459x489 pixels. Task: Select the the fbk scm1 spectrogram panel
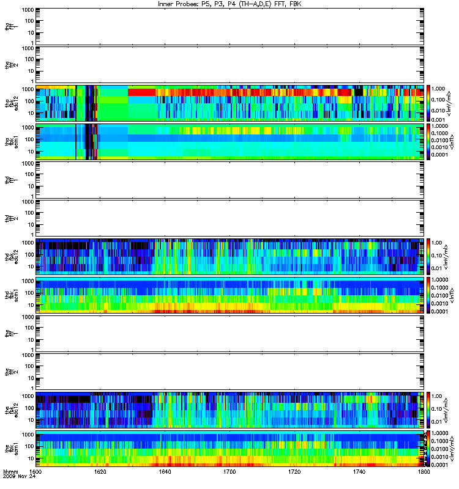230,449
